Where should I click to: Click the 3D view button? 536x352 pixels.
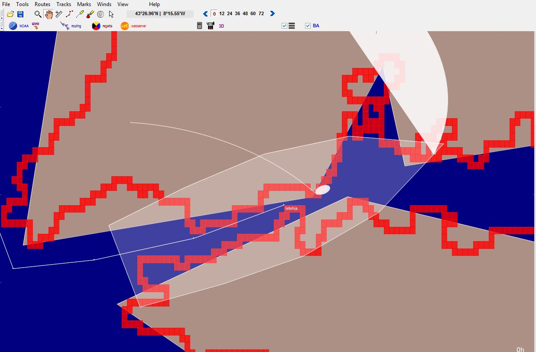tap(221, 26)
